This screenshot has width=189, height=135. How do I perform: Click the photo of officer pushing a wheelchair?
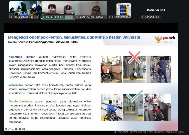tap(159, 69)
